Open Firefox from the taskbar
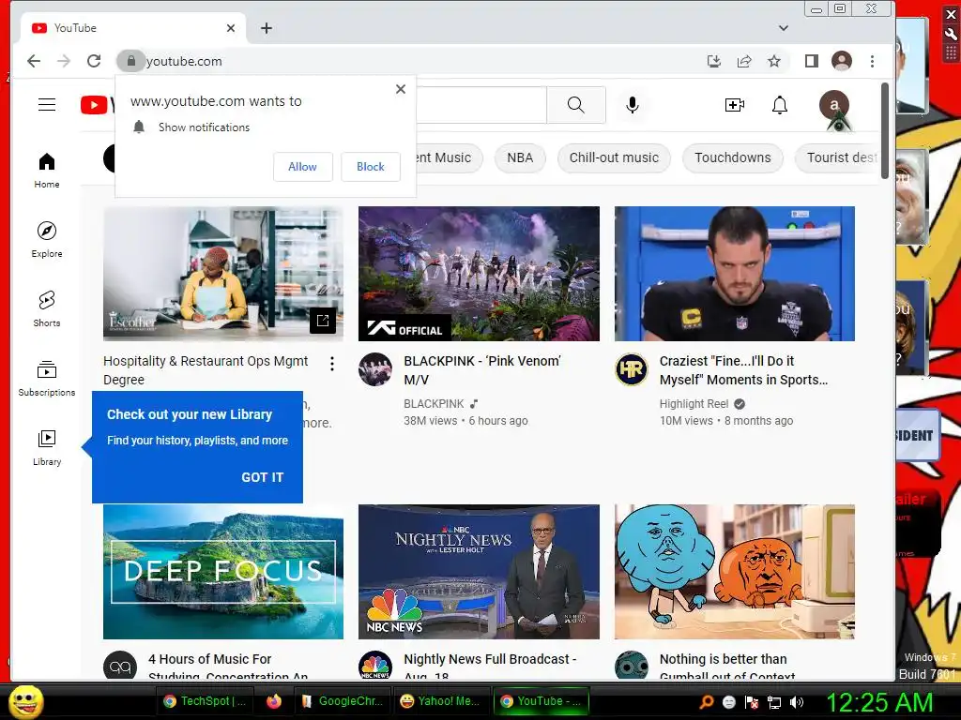961x720 pixels. [273, 701]
